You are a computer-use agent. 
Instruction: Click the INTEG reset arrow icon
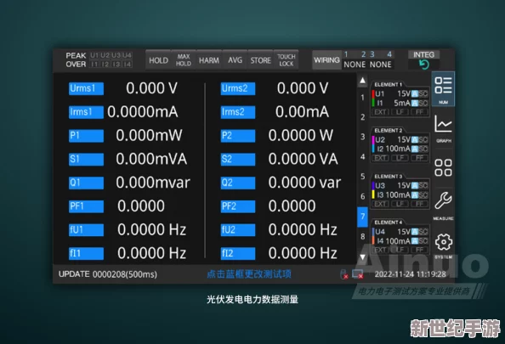[x=424, y=65]
